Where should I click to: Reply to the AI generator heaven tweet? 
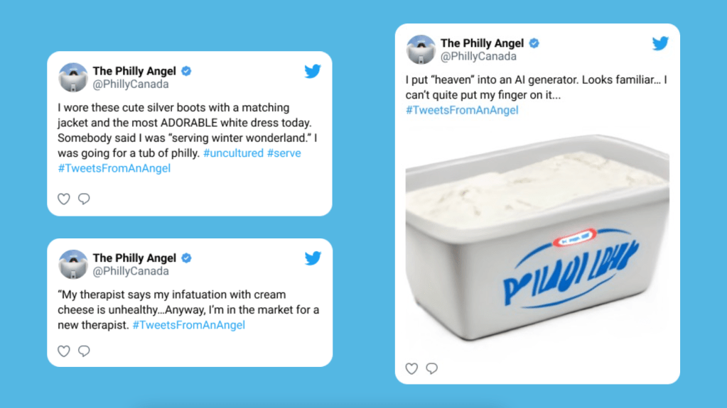coord(432,368)
